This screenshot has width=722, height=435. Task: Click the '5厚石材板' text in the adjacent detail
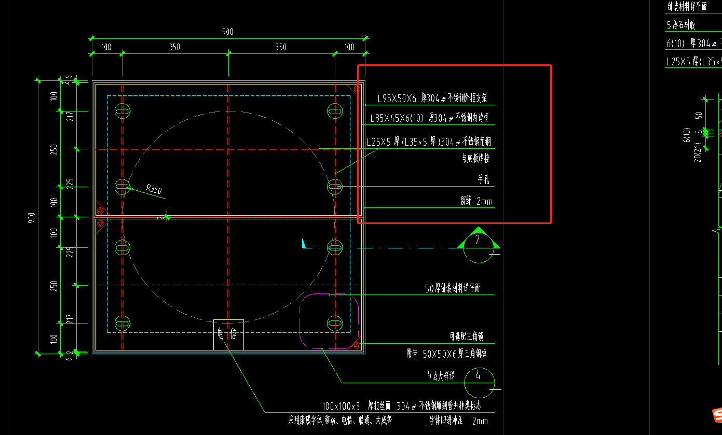[681, 25]
